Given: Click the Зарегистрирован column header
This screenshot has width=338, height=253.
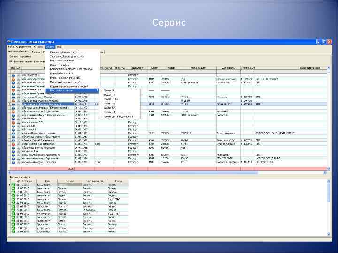Looking at the screenshot, I should coord(309,68).
